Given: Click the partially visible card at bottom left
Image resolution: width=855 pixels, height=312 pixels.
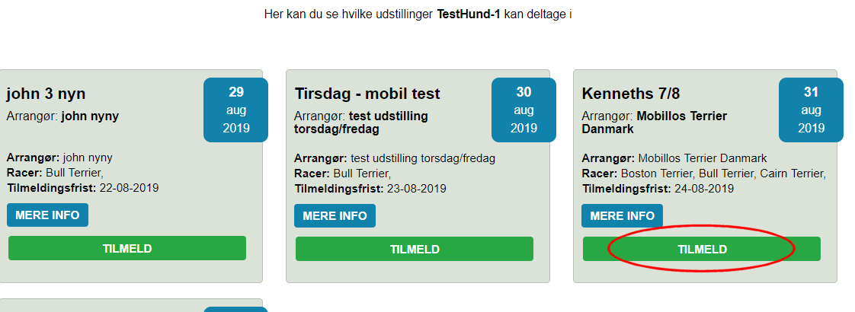Looking at the screenshot, I should [131, 305].
